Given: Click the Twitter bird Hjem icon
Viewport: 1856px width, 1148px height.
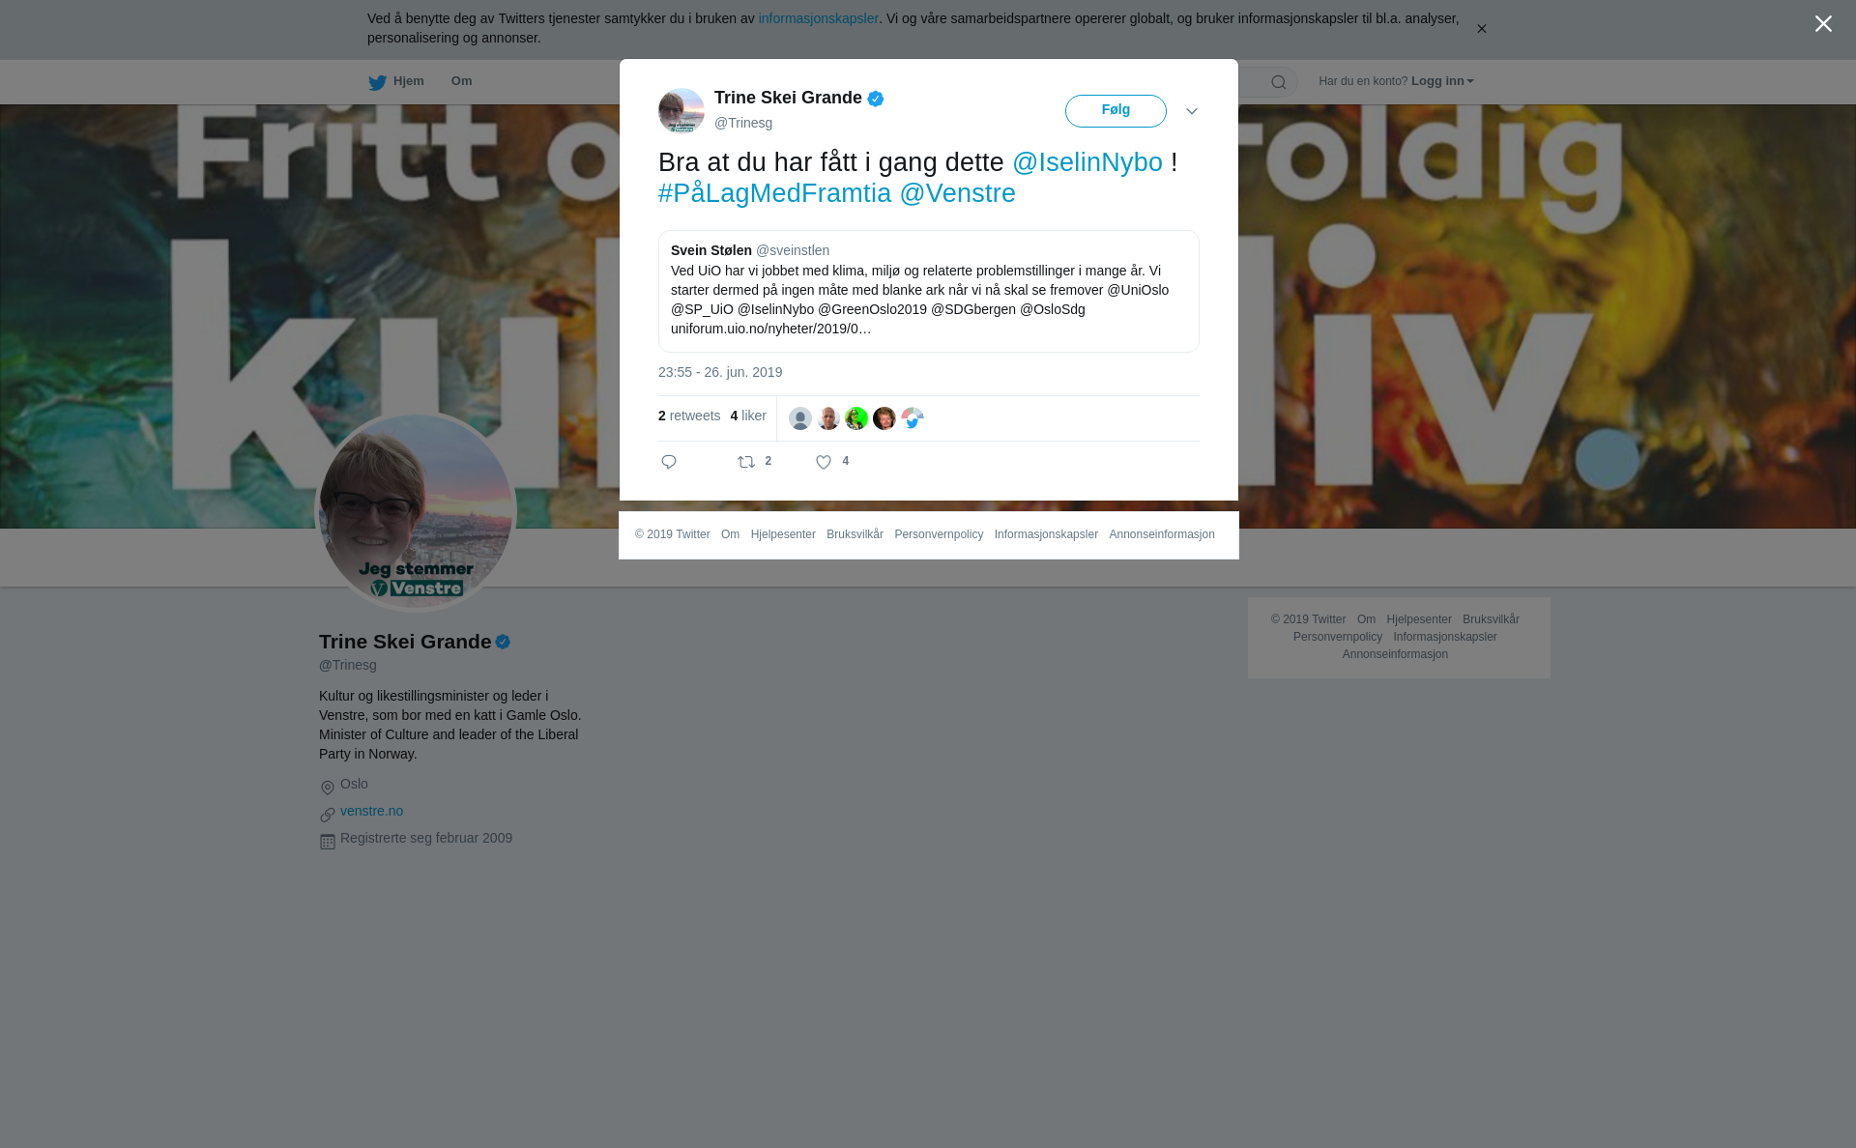Looking at the screenshot, I should coord(378,82).
